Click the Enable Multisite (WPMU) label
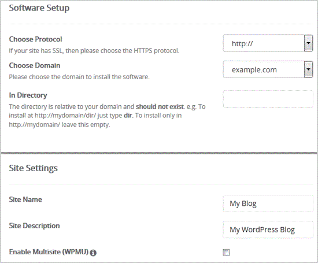The height and width of the screenshot is (263, 318). point(49,252)
